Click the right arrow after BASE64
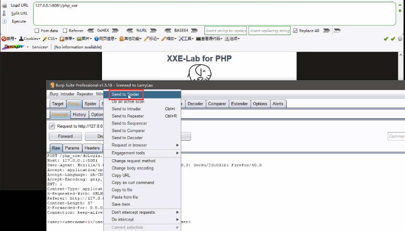 (x=195, y=31)
